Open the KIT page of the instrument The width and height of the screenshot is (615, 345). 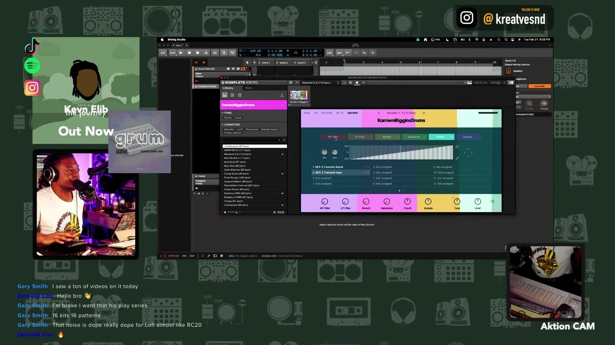[316, 113]
